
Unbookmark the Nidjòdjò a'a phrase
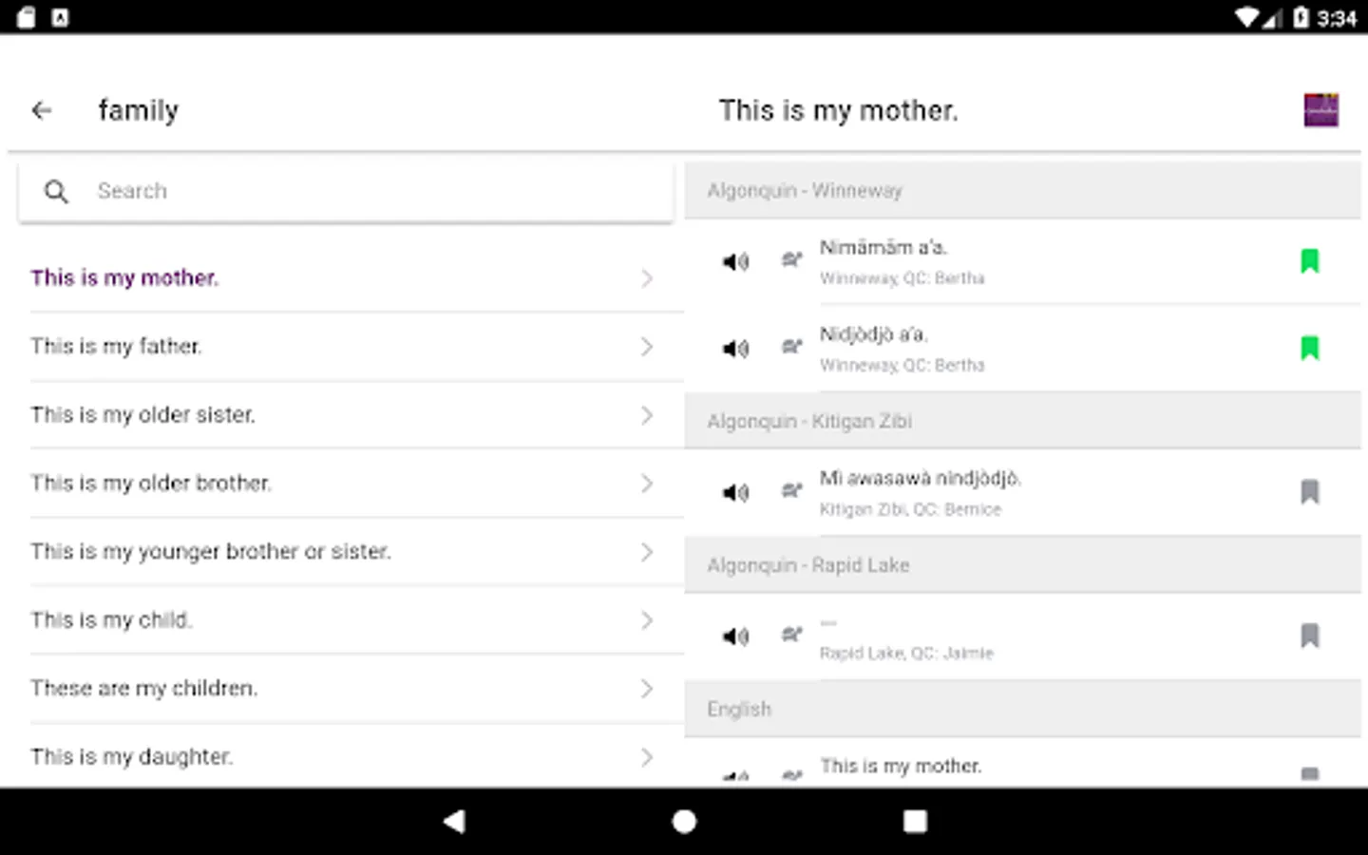[1310, 349]
